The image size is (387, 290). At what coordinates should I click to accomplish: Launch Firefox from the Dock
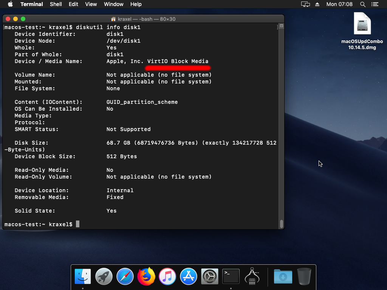pyautogui.click(x=146, y=276)
